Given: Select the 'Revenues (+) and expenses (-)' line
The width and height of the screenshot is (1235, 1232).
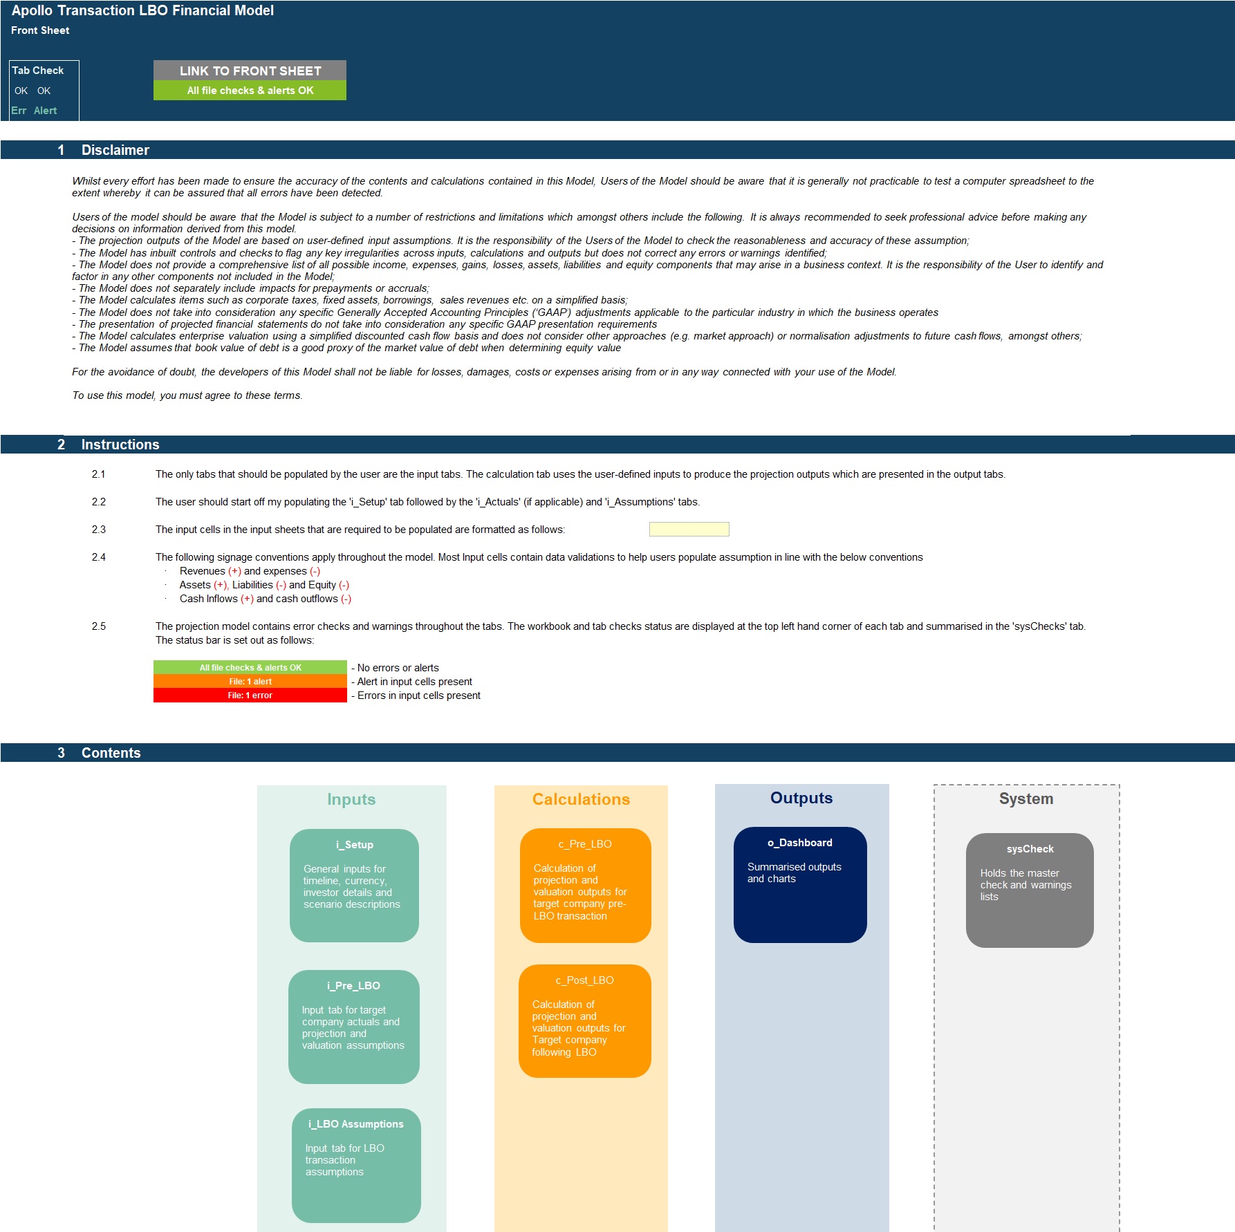Looking at the screenshot, I should click(250, 571).
